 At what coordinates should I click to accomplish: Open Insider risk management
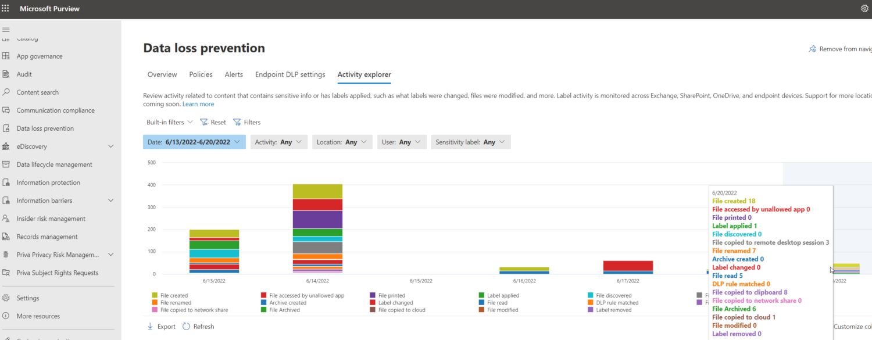pyautogui.click(x=51, y=218)
